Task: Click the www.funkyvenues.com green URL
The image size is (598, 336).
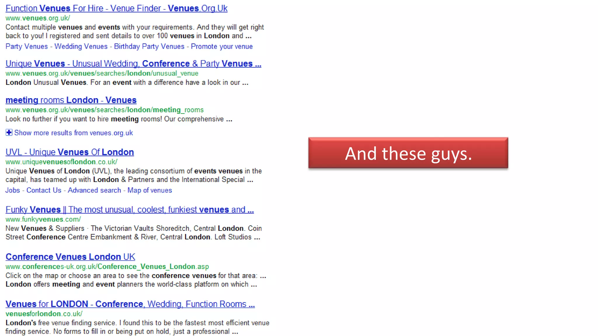Action: click(x=43, y=219)
